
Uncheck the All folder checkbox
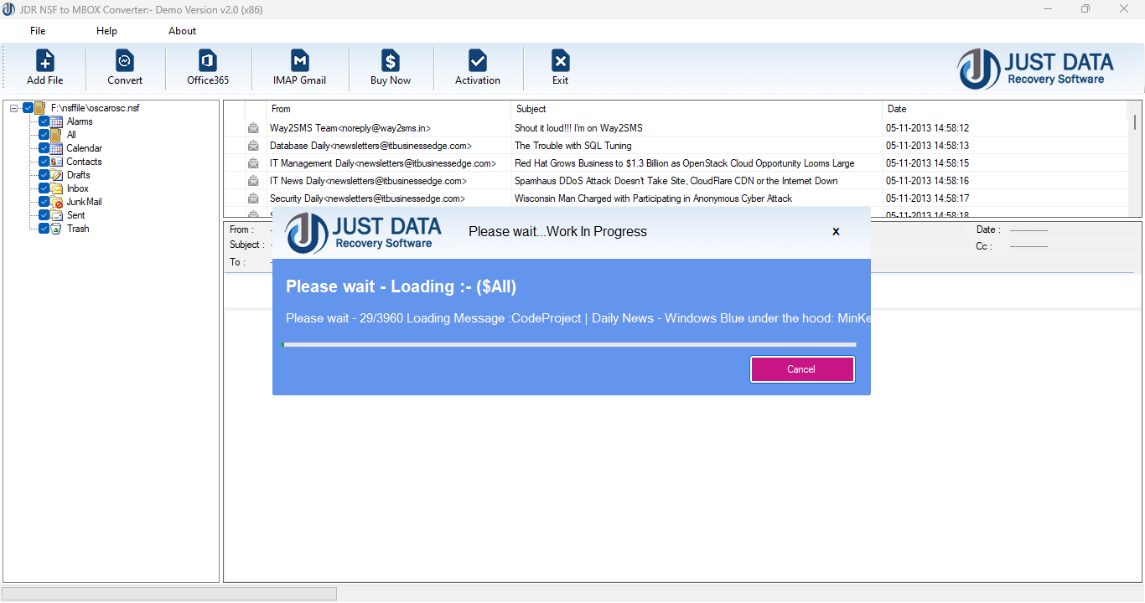(x=44, y=135)
